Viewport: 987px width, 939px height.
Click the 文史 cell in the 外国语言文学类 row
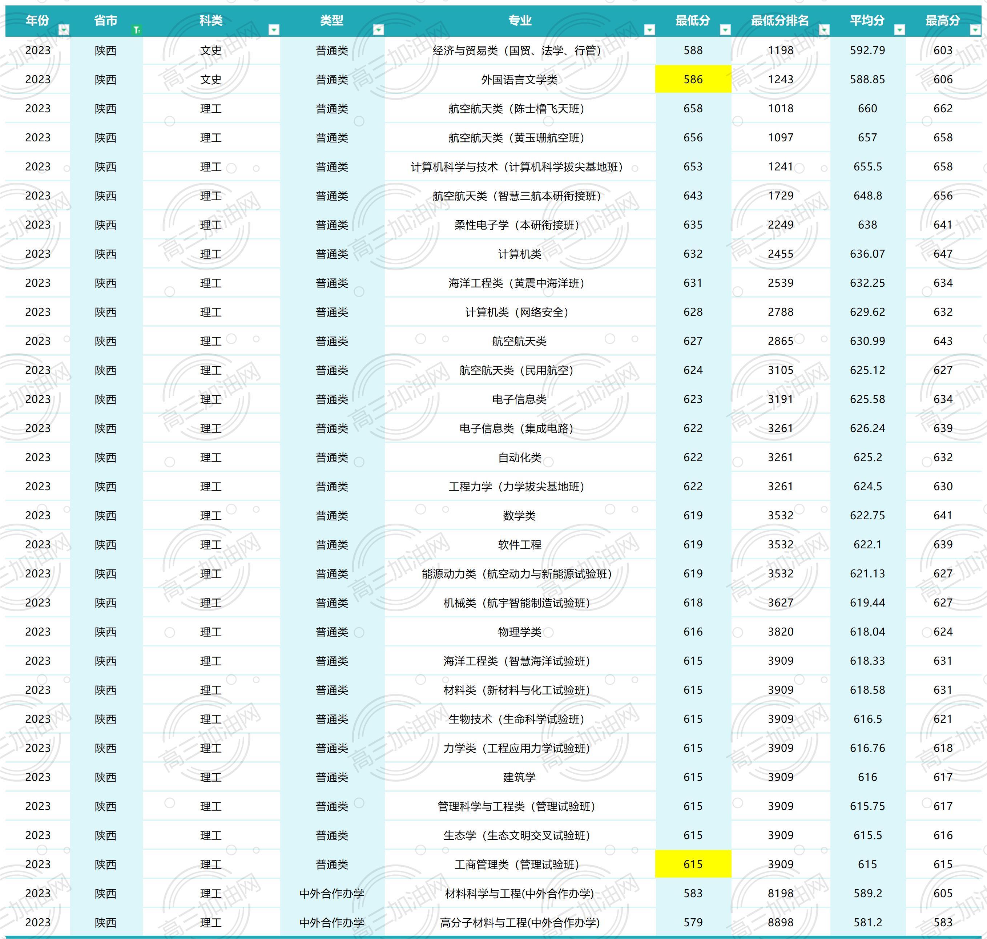pos(211,80)
